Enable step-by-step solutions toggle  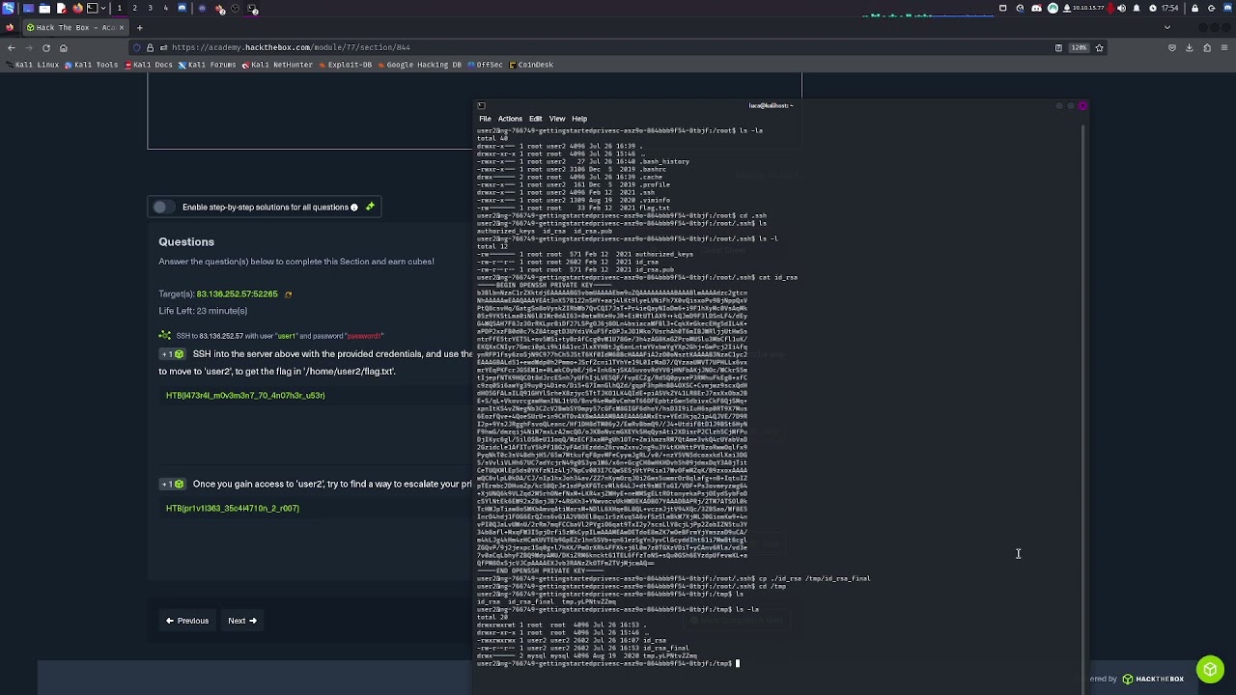(163, 207)
